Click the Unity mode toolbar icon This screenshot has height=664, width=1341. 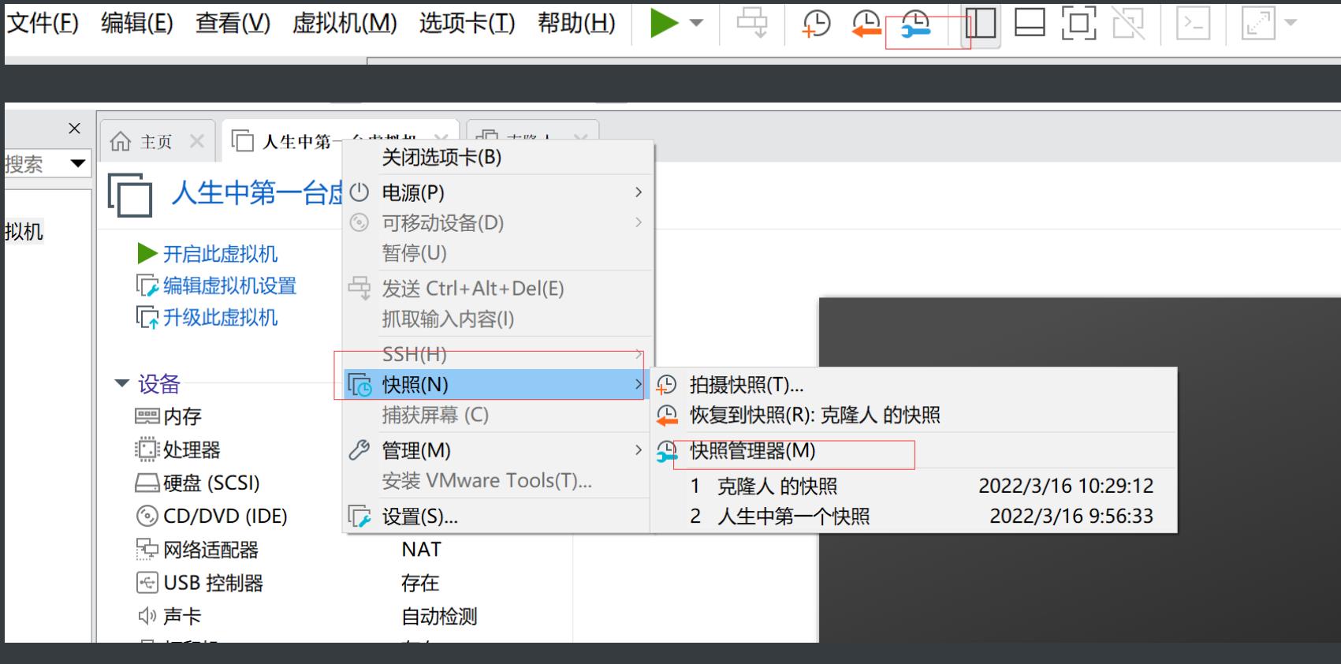coord(1128,23)
